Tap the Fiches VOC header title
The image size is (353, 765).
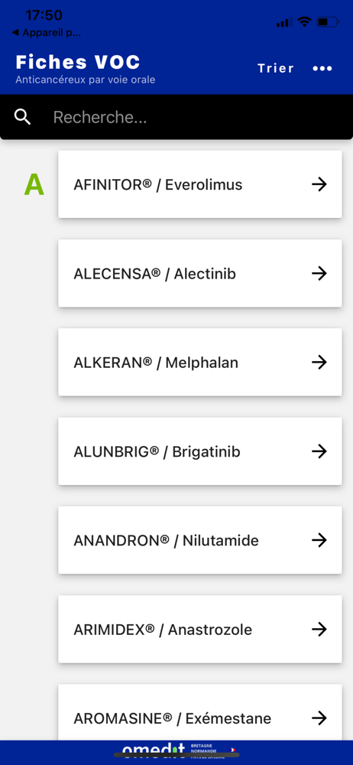pyautogui.click(x=78, y=63)
